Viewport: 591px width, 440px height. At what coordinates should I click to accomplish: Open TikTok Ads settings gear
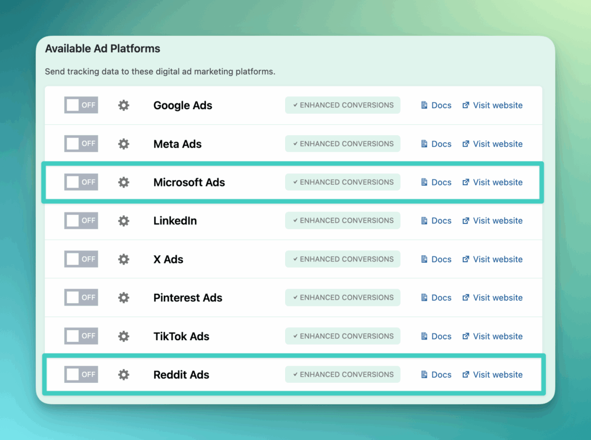pyautogui.click(x=124, y=336)
